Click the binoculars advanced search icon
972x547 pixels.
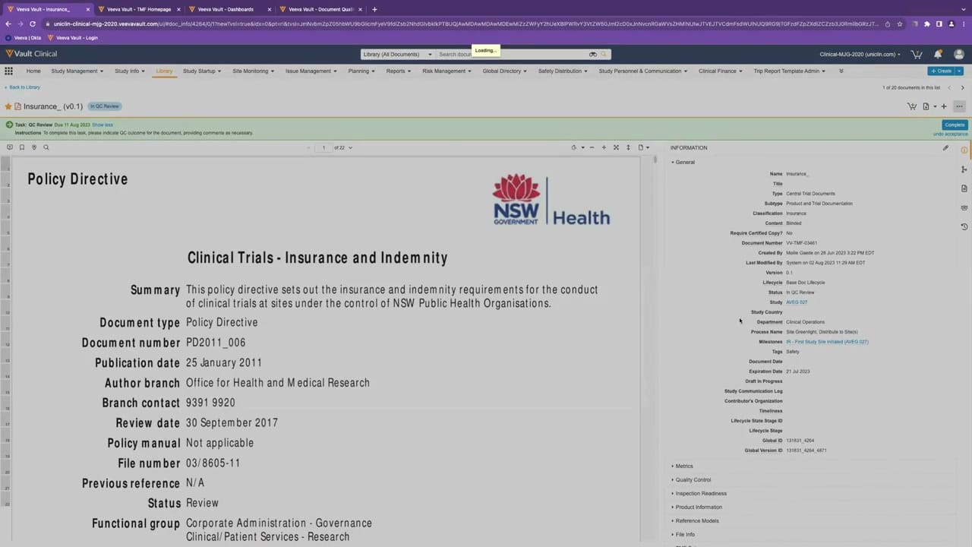(593, 54)
